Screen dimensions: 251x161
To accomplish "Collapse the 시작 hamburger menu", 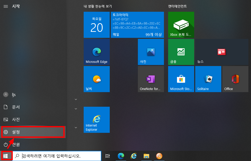I will (6, 7).
